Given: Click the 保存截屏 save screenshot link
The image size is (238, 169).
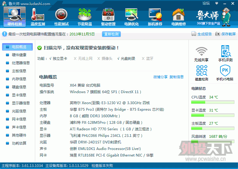Looking at the screenshot, I should [x=228, y=34].
